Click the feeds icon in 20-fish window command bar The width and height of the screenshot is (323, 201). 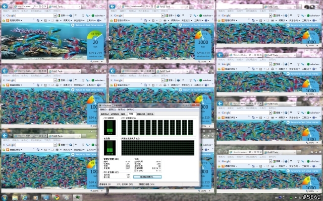point(45,21)
